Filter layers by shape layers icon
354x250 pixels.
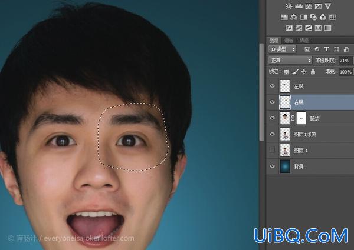[336, 49]
